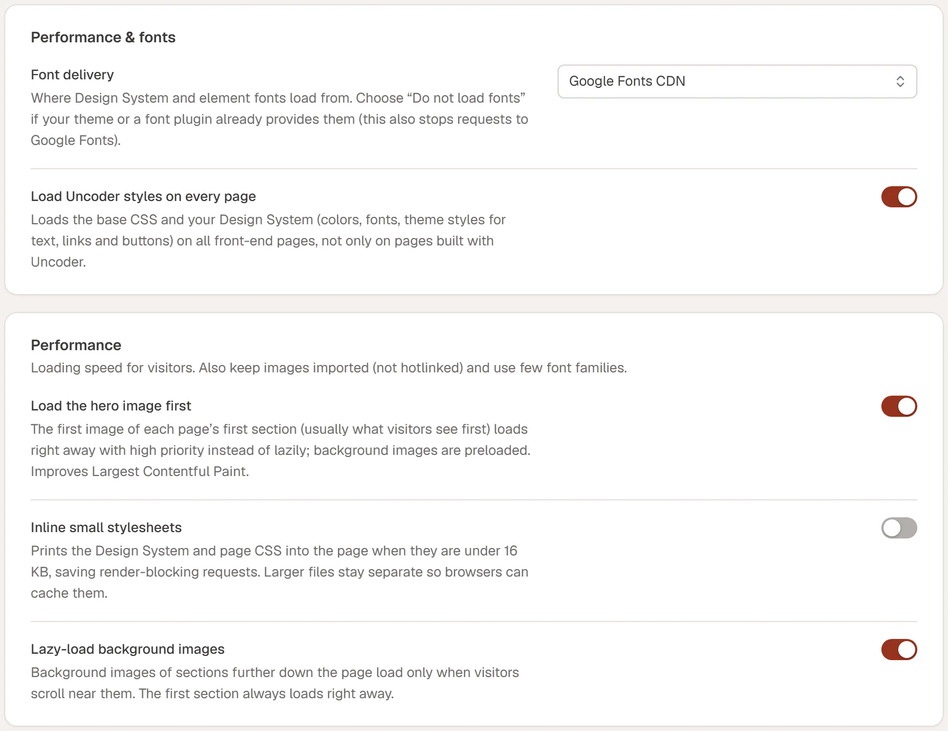Disable Load Uncoder styles on every page

tap(899, 197)
